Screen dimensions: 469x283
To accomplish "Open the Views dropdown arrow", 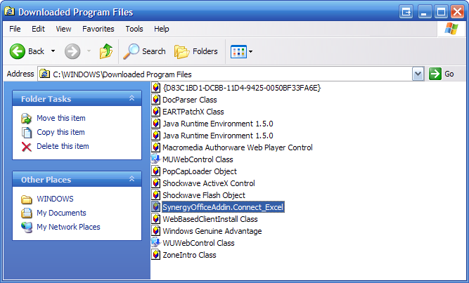I will coord(250,51).
